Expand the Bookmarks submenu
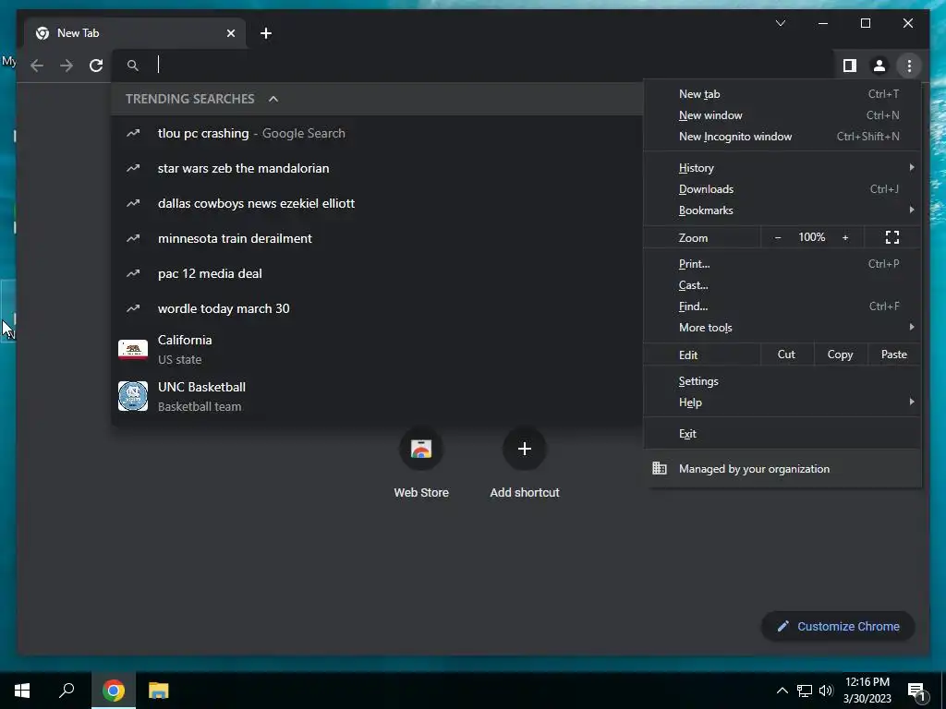The height and width of the screenshot is (709, 946). (x=782, y=210)
